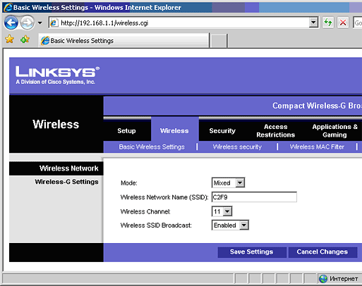
Task: Go to Wireless security subpage
Action: pos(237,147)
